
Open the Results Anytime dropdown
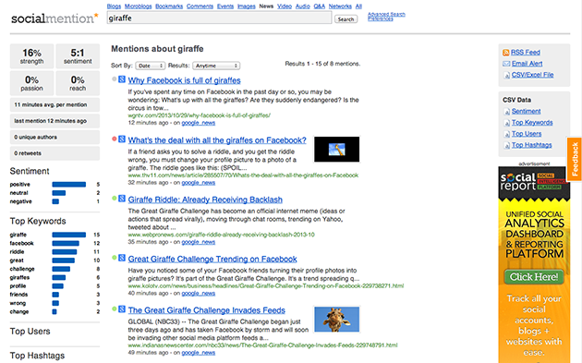[x=216, y=66]
